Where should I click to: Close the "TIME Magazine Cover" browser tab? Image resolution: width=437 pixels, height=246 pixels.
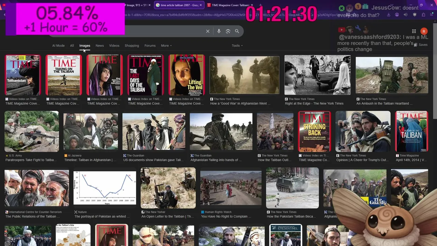[x=252, y=5]
